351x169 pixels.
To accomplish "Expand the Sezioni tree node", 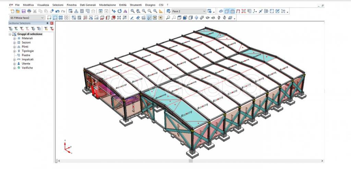I will tap(14, 42).
